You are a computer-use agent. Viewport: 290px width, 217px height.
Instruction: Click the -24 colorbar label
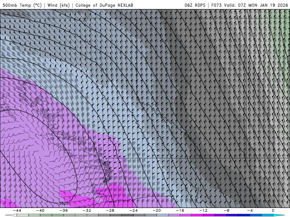coord(133,210)
